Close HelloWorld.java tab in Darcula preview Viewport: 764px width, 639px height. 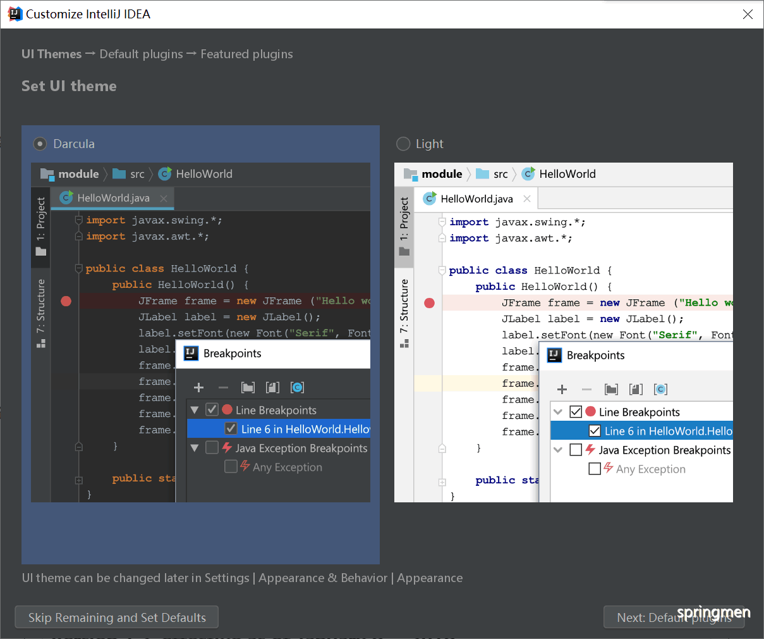[x=164, y=198]
